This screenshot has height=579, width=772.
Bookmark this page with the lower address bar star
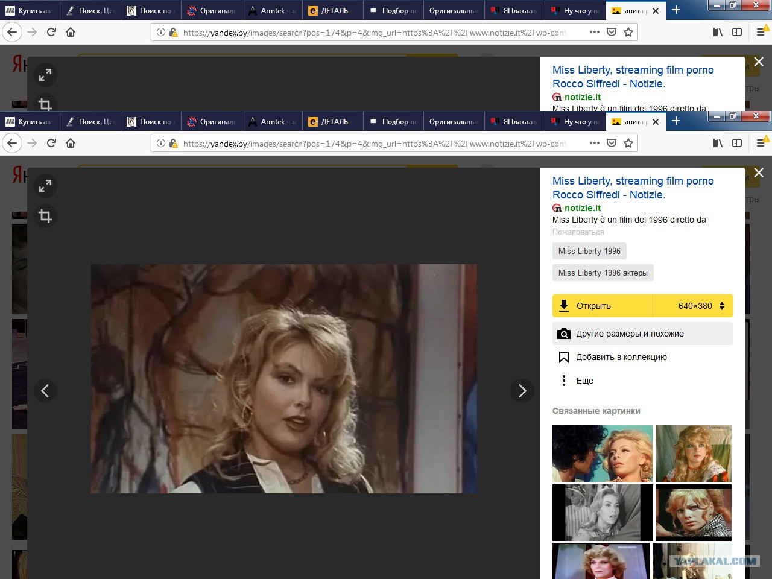click(x=628, y=143)
